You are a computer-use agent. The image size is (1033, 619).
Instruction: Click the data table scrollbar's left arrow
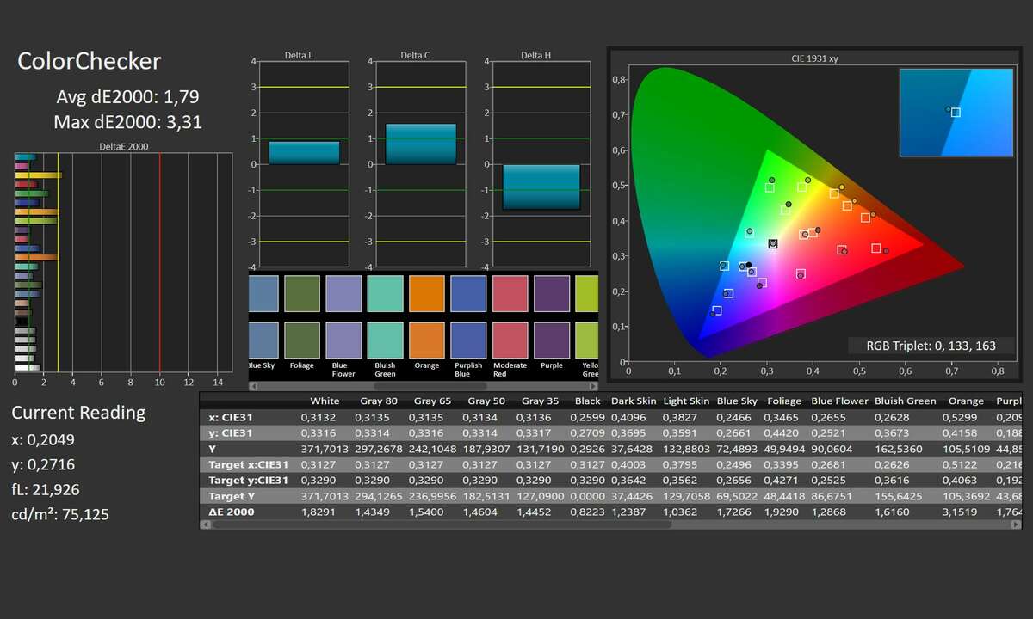pyautogui.click(x=206, y=524)
